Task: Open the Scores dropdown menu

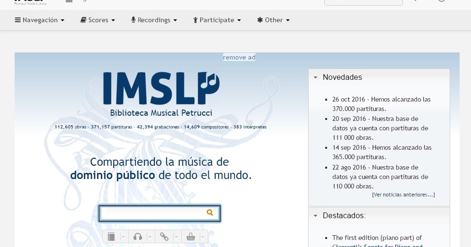Action: click(x=98, y=20)
